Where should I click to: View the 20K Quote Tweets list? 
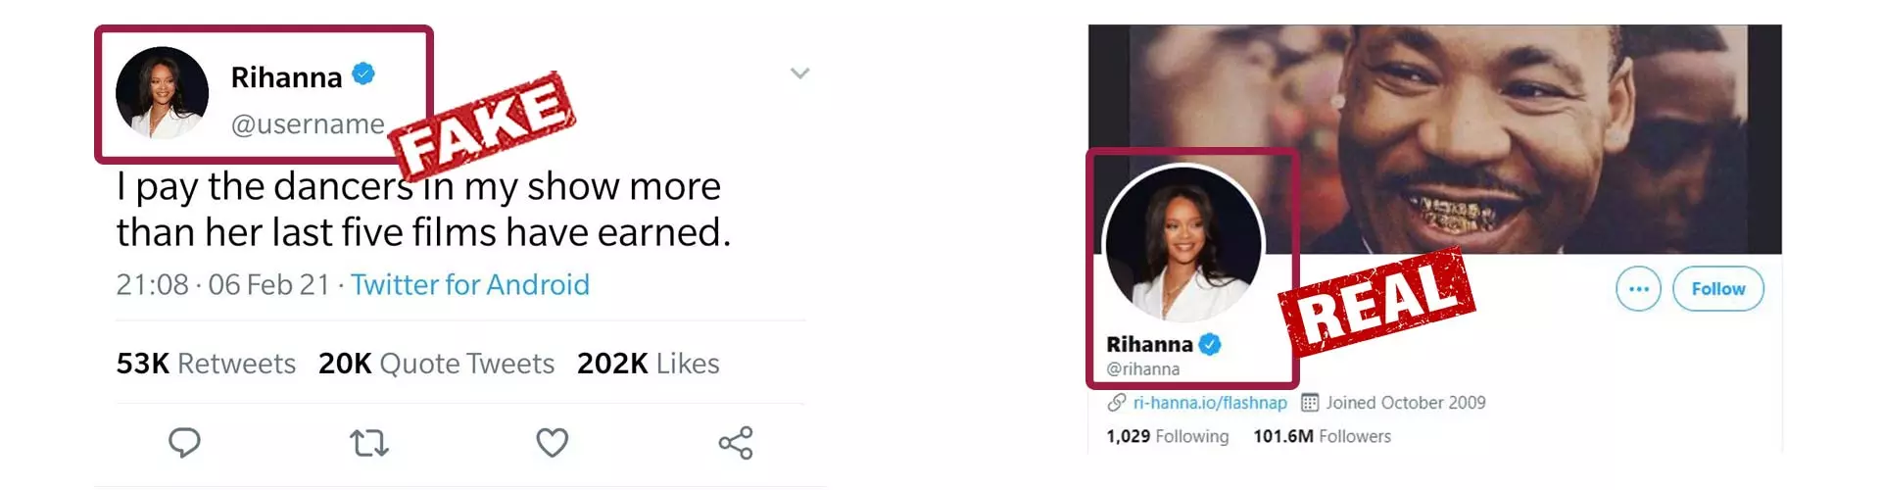[x=436, y=364]
